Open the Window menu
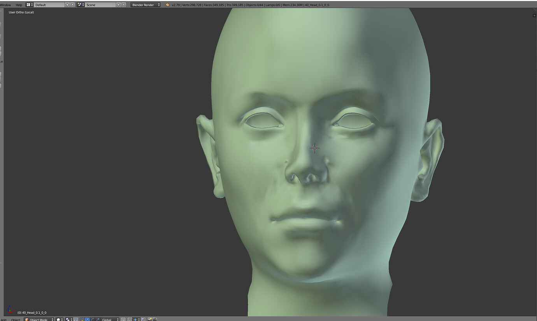The height and width of the screenshot is (321, 537). click(x=5, y=5)
